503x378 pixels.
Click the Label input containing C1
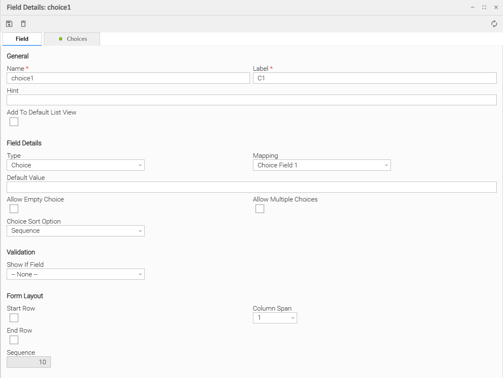click(375, 78)
